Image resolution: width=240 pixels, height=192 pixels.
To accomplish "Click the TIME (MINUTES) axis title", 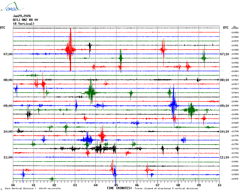I will tap(119, 188).
